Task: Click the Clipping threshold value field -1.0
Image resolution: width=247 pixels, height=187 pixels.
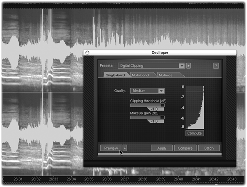Action: point(155,109)
